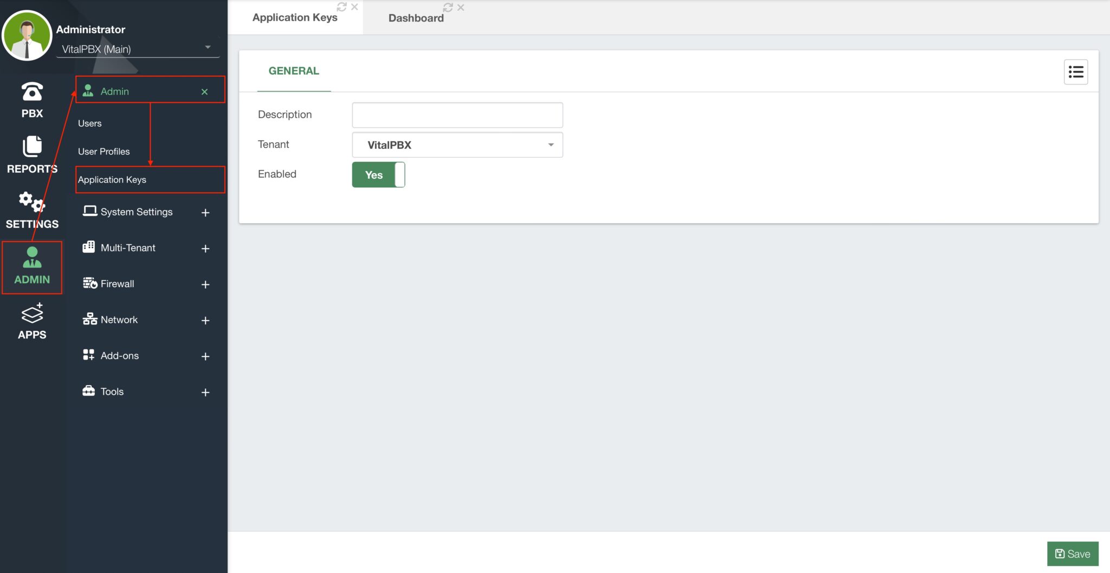Click the Save button
This screenshot has height=573, width=1110.
point(1073,554)
